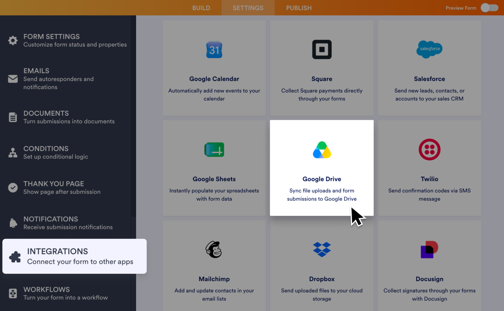Screen dimensions: 504x311
Task: Click 'Send autoresponders and notifications' text
Action: point(58,83)
